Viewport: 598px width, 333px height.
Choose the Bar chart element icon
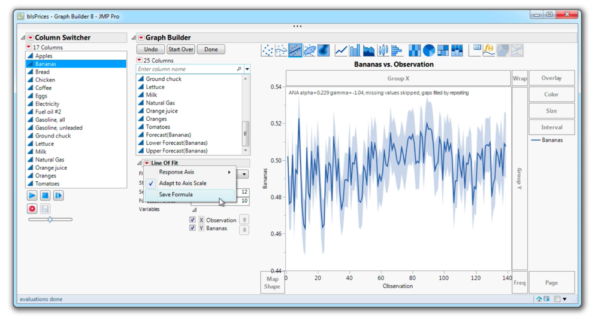click(x=355, y=51)
